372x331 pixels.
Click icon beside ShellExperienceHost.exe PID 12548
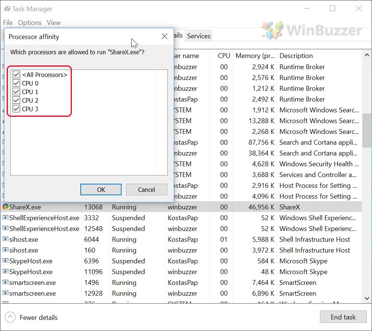[x=6, y=228]
